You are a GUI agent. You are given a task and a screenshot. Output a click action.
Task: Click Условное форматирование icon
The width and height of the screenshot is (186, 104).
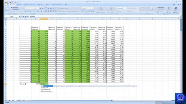pos(101,8)
